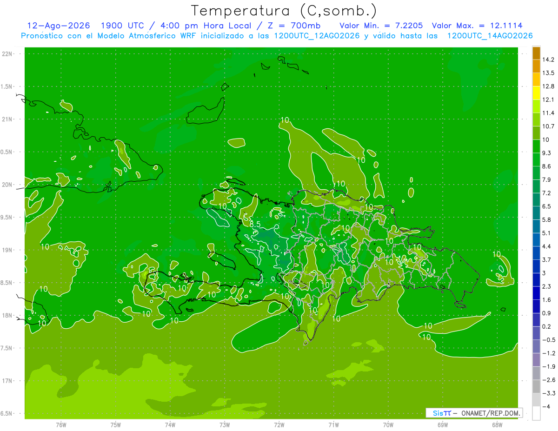This screenshot has width=558, height=431.
Task: Click the '22N' latitude axis label
Action: [7, 53]
